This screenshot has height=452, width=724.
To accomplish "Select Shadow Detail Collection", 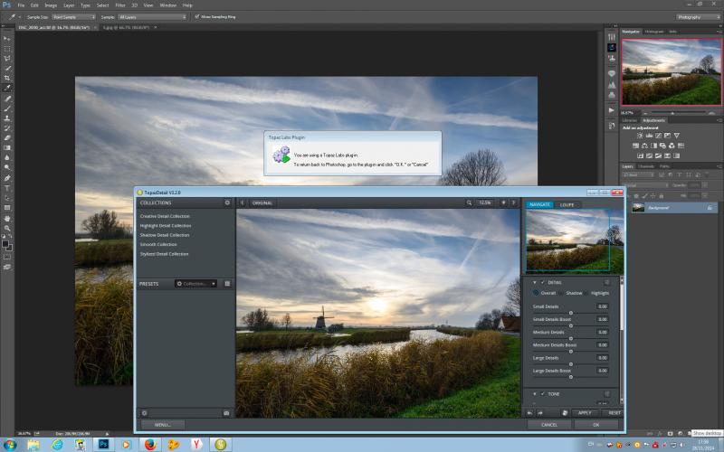I will click(x=165, y=235).
